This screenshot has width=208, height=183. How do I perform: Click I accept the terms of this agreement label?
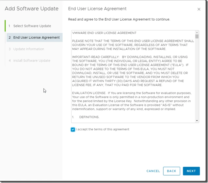pyautogui.click(x=103, y=129)
